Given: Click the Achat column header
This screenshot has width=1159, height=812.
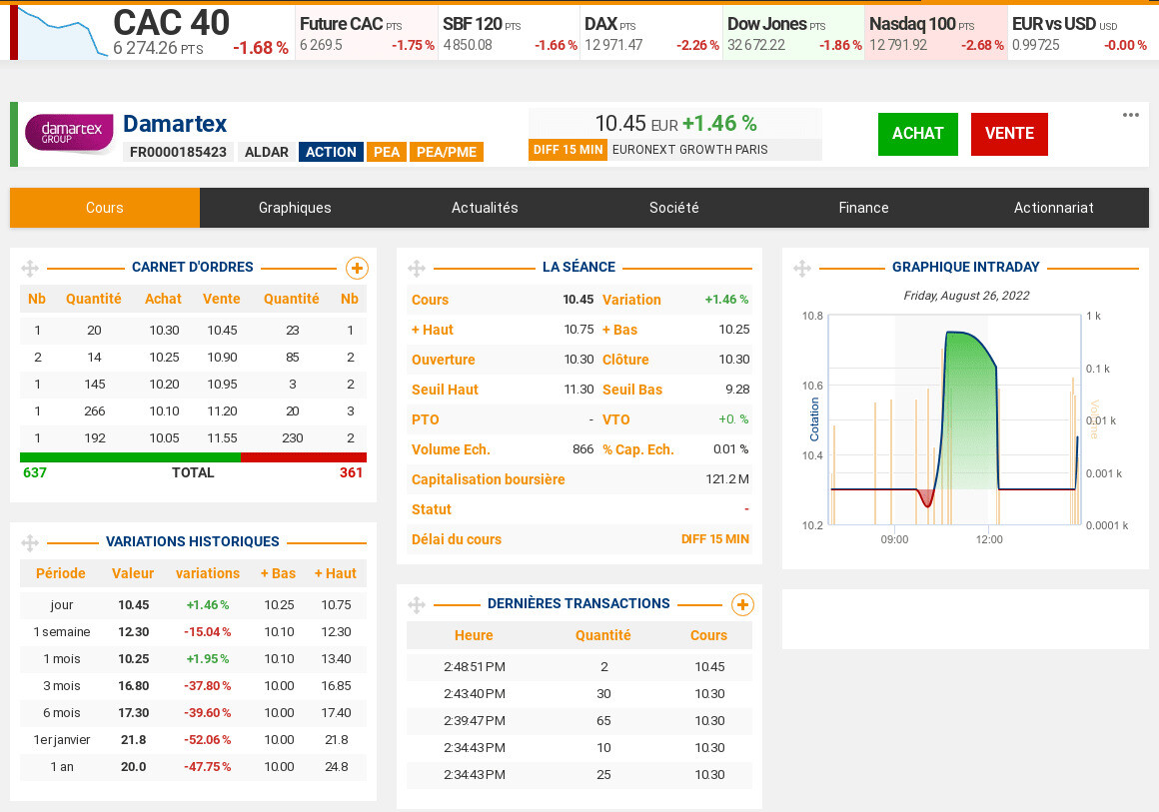Looking at the screenshot, I should (163, 299).
